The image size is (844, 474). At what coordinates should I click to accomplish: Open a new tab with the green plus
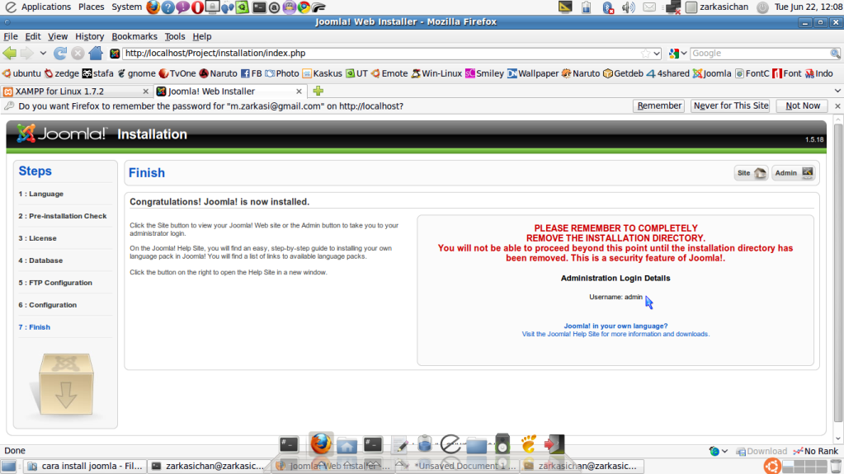point(318,91)
